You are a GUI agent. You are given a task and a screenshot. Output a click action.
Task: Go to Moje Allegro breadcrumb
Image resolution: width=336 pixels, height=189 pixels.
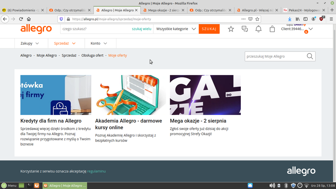click(x=47, y=55)
